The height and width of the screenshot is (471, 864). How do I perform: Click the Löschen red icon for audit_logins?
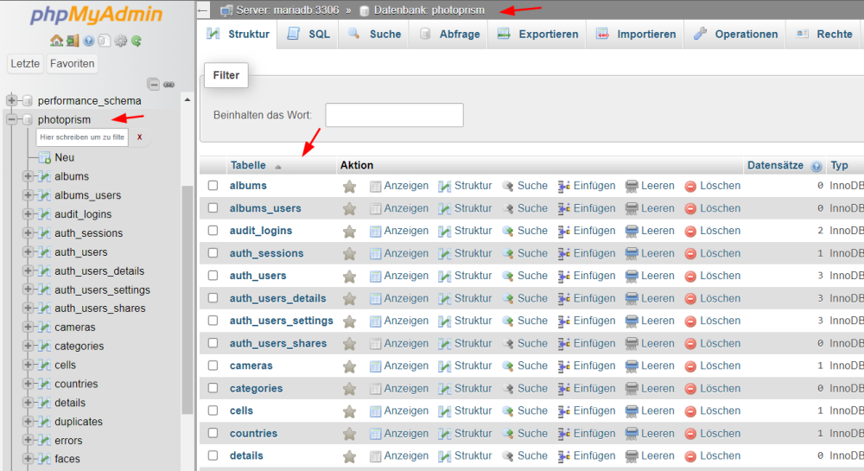pos(690,232)
